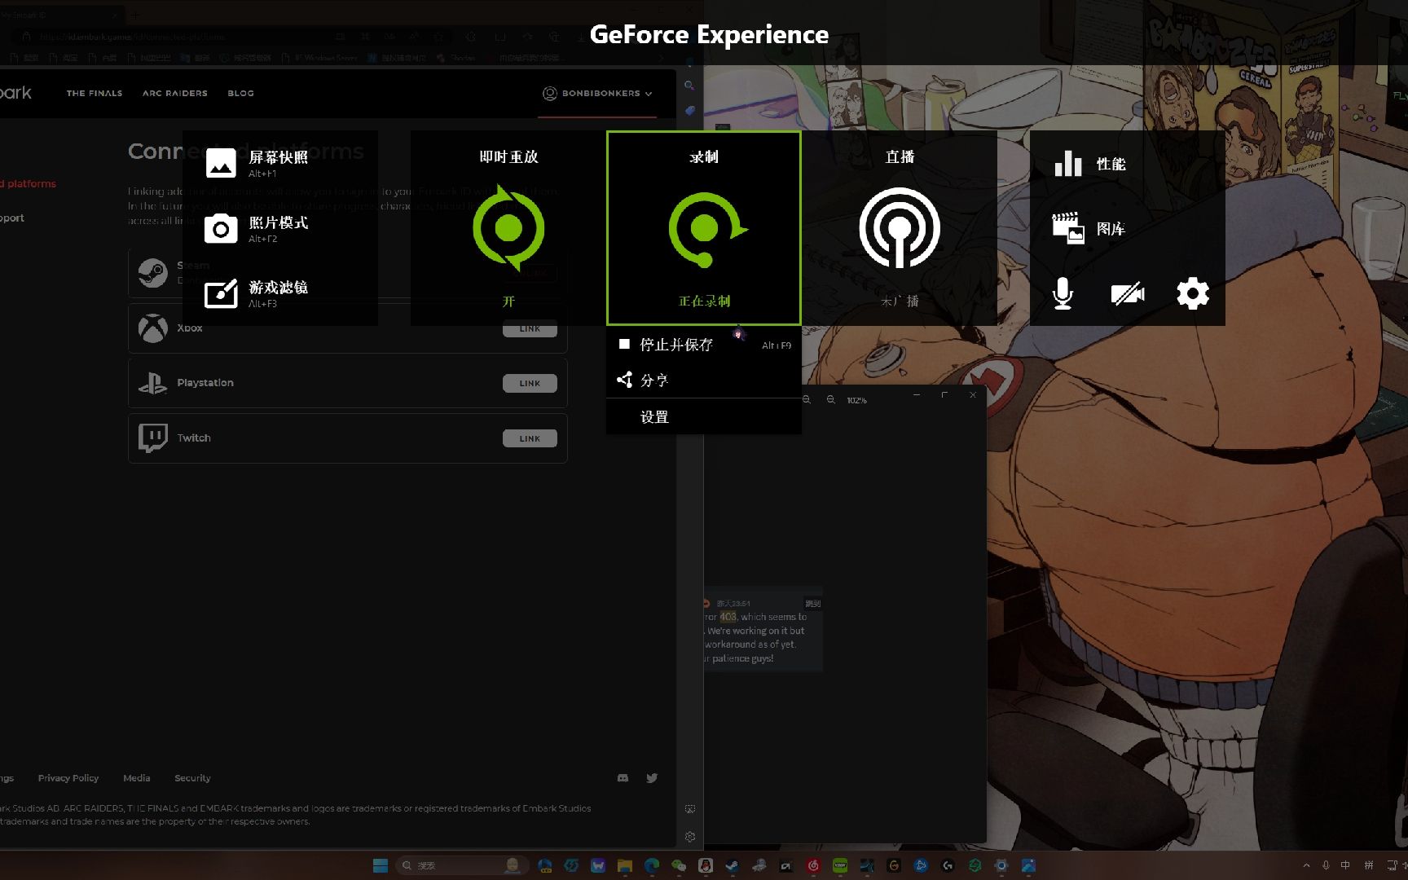
Task: Click the taskbar search box
Action: pos(461,865)
